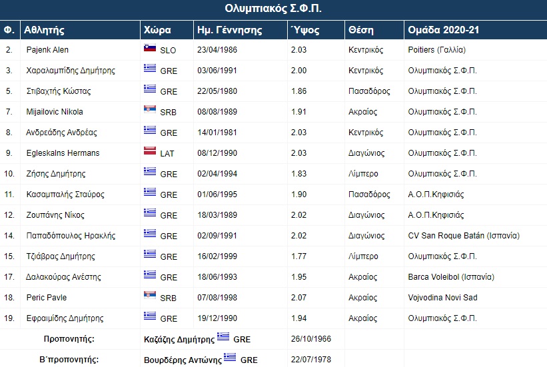The width and height of the screenshot is (547, 367).
Task: Click the Slovenia flag in Pajenk Alen row
Action: tap(150, 48)
